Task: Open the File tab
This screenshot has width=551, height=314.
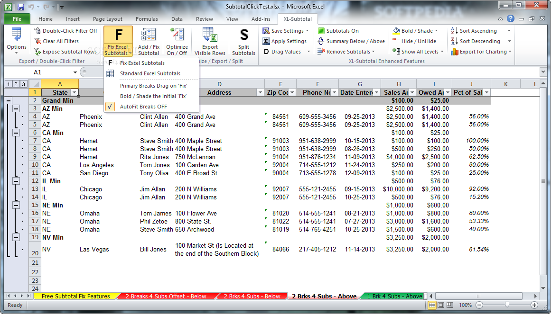Action: click(17, 19)
